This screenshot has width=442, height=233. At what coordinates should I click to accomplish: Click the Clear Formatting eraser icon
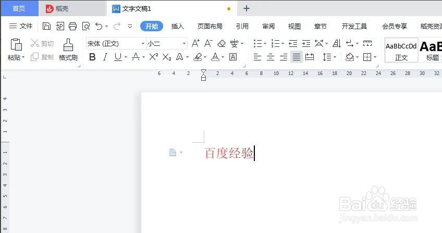click(x=222, y=43)
